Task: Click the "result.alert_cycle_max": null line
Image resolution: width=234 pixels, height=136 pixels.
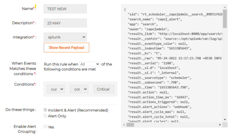Action: (157, 112)
